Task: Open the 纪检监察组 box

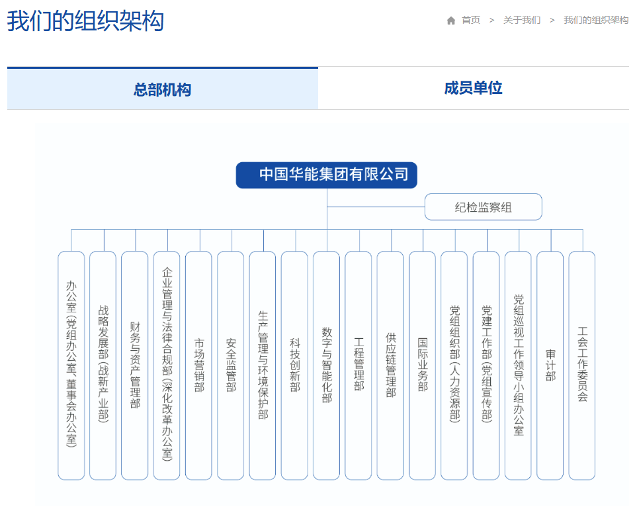Action: tap(483, 207)
